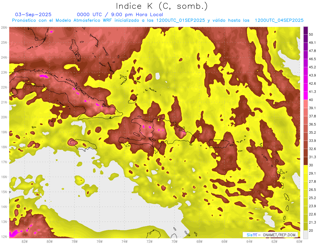
Task: Click the '0000 UTC / 9:00 pm Hora Local' label
Action: [120, 15]
